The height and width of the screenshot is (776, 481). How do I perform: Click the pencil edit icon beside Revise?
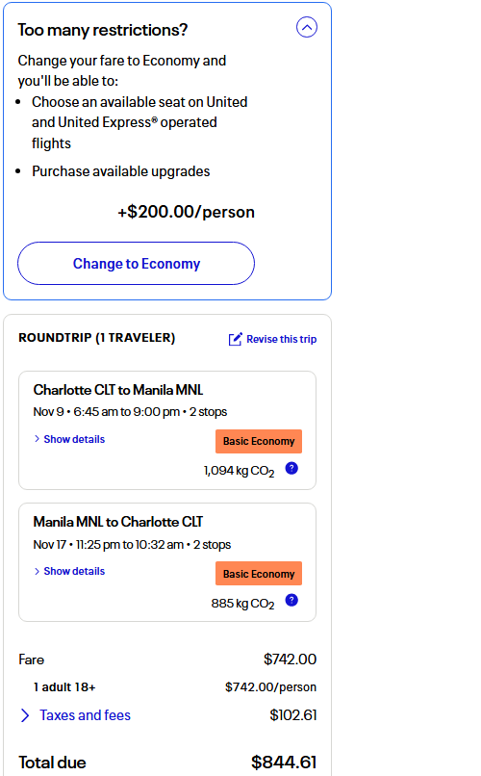(x=236, y=339)
